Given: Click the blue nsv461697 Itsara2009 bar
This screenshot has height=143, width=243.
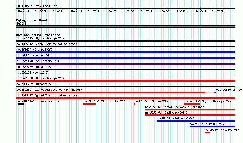Looking at the screenshot, I should pos(126,52).
